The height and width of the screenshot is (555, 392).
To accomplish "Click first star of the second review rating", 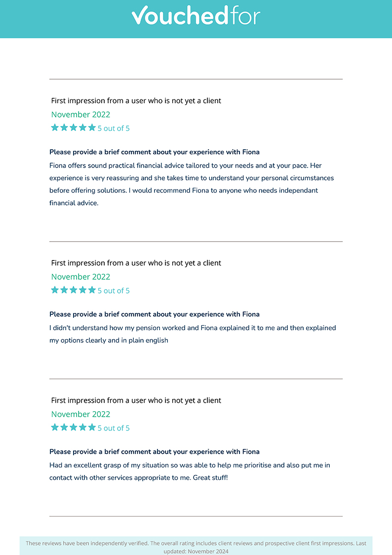I will pos(55,290).
